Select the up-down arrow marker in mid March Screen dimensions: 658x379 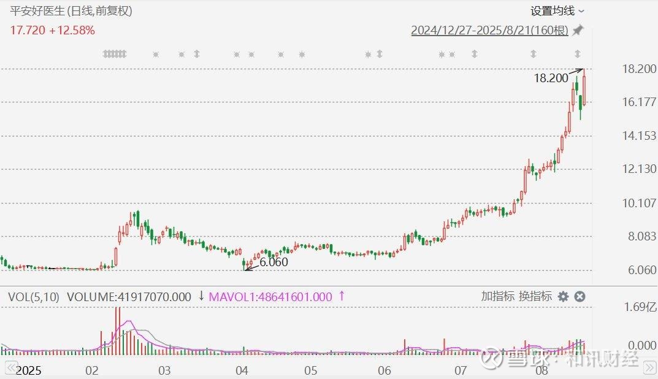point(196,54)
